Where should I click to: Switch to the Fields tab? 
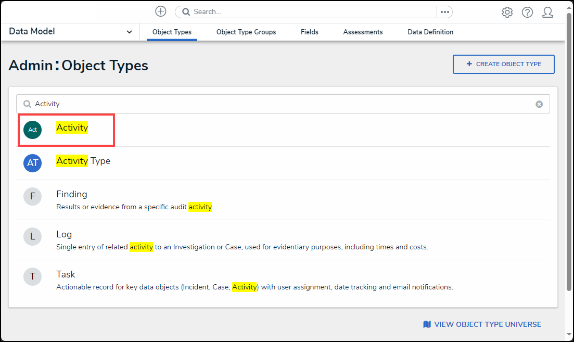click(310, 32)
